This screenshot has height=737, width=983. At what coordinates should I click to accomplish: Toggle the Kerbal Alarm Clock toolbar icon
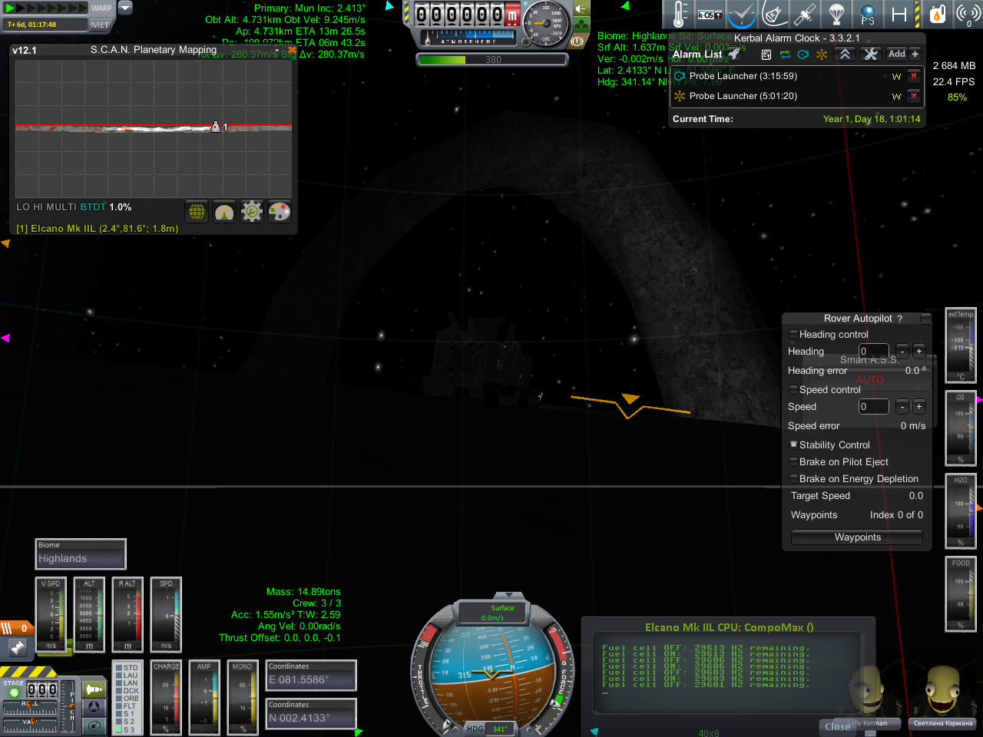click(x=742, y=15)
